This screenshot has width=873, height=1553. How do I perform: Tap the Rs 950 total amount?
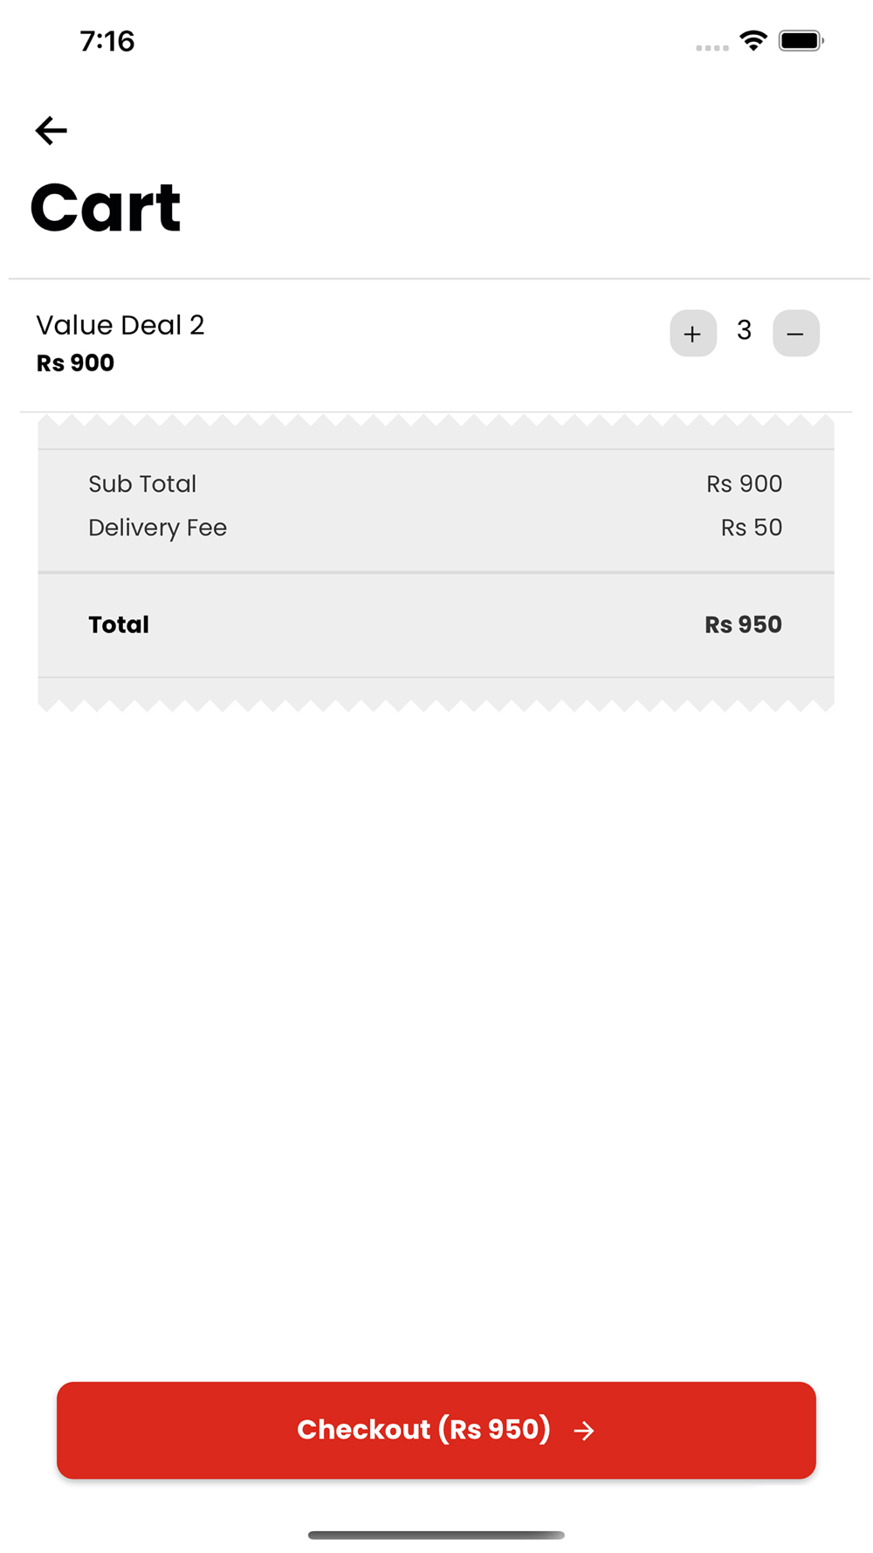(x=744, y=625)
